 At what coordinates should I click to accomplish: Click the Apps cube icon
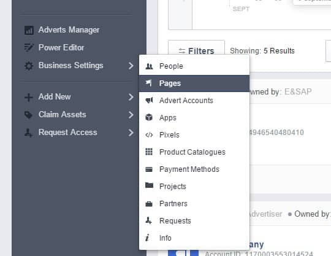[x=149, y=117]
